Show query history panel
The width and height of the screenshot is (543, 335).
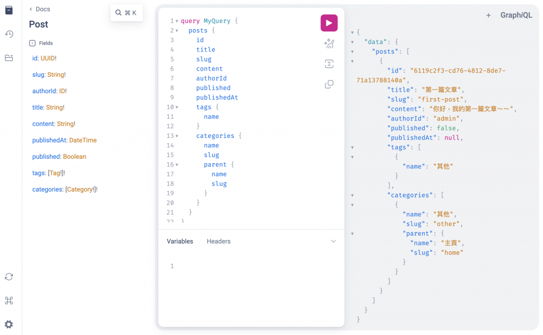pos(9,34)
